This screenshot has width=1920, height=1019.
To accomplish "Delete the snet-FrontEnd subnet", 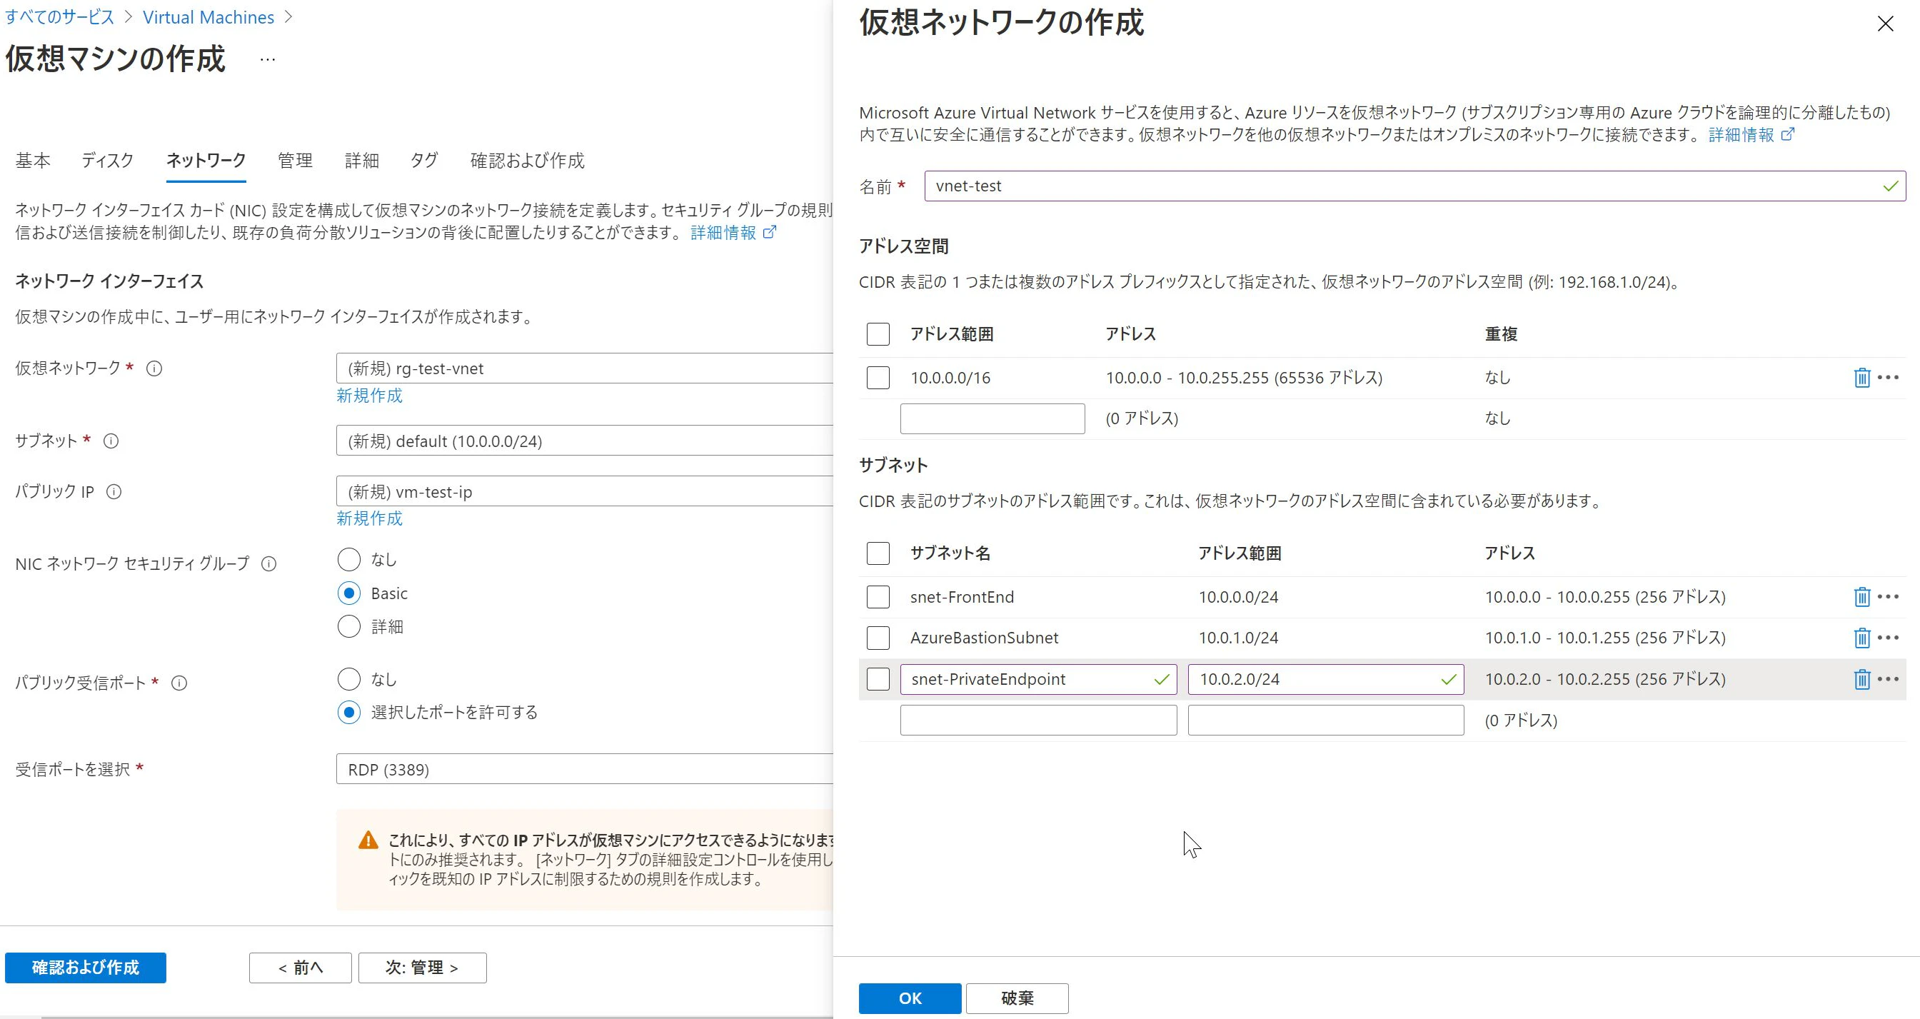I will (1861, 596).
